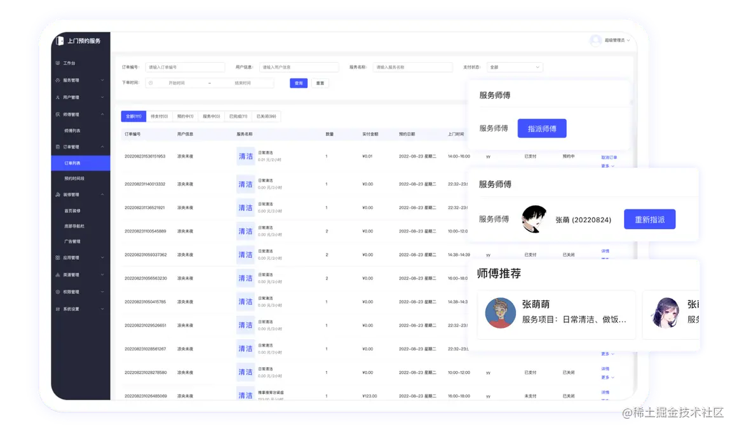737x432 pixels.
Task: Click the 开始时间 date field
Action: tap(177, 83)
